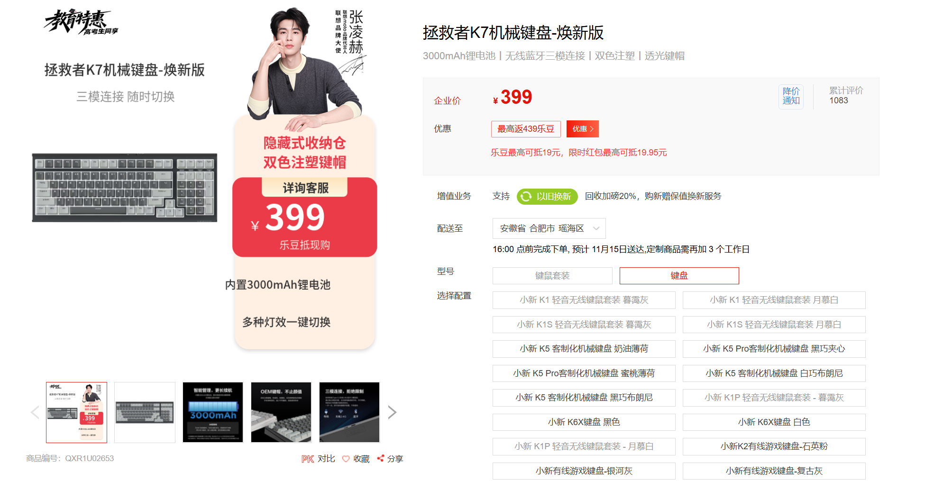Viewport: 925px width, 481px height.
Task: Show next product thumbnails with right arrow
Action: click(x=392, y=412)
